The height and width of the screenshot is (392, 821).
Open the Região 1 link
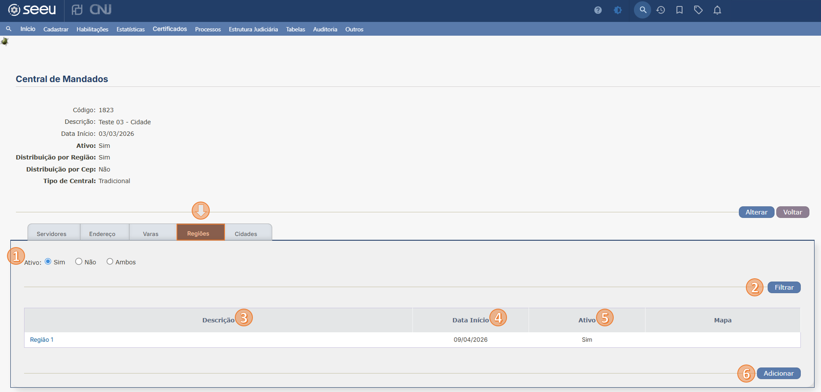[41, 339]
